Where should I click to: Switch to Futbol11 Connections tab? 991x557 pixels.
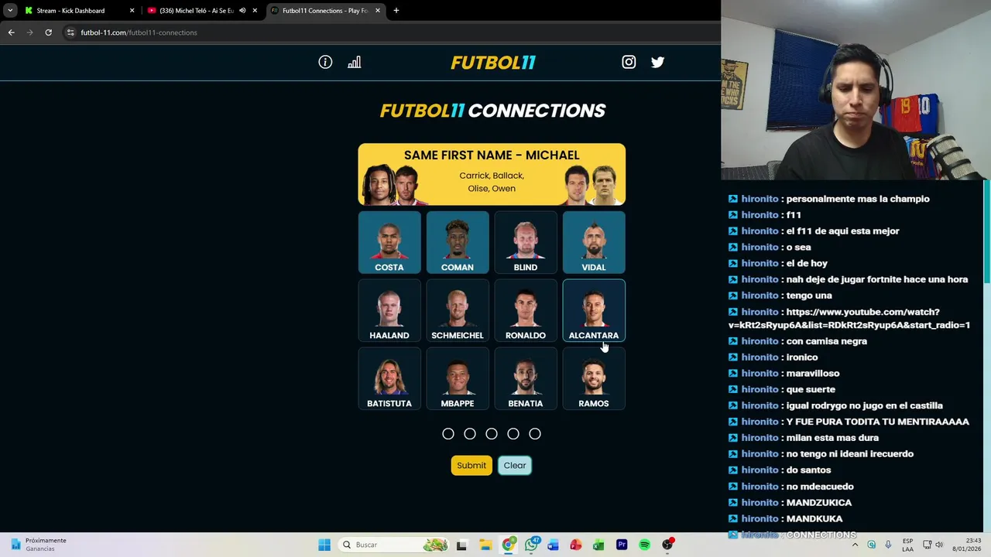click(x=325, y=11)
